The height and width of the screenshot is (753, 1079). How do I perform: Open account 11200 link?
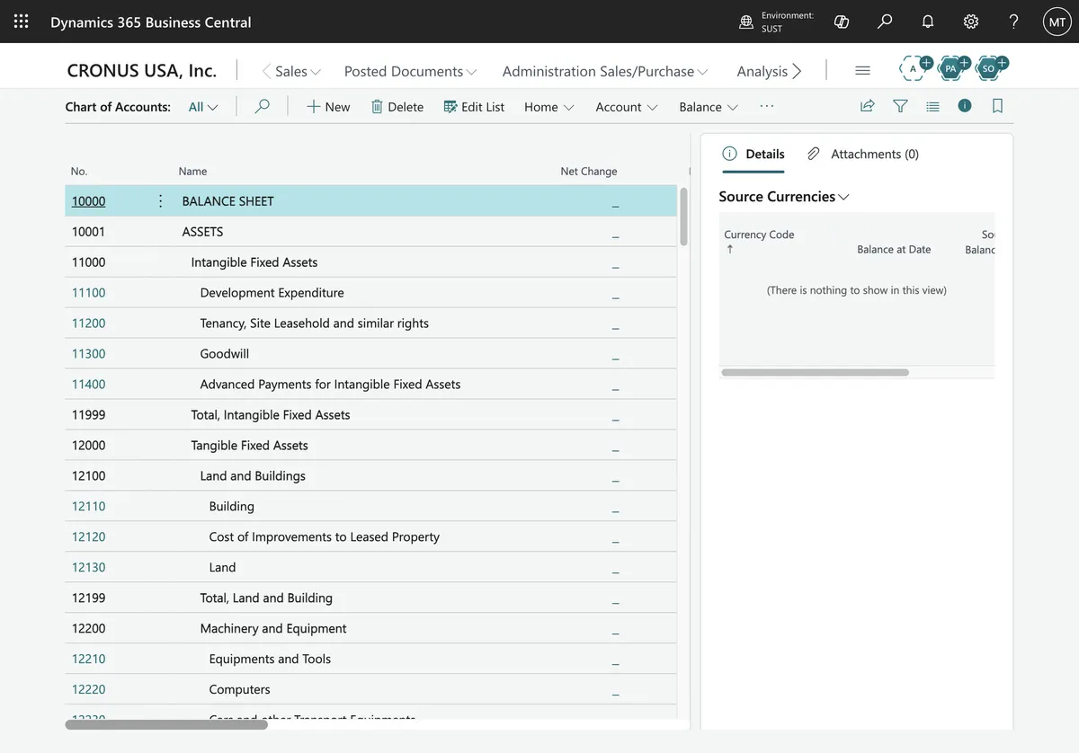(88, 323)
